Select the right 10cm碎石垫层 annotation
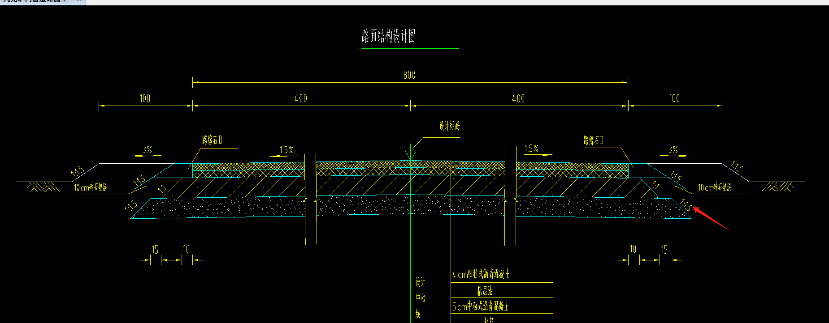Screen dimensions: 829x323 715,187
